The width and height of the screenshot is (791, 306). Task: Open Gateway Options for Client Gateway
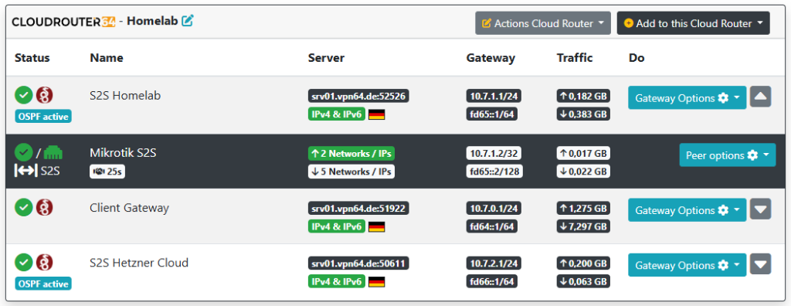(x=687, y=210)
